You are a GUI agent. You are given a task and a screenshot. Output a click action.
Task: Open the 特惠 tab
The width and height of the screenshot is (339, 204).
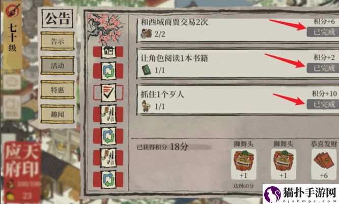coord(58,90)
